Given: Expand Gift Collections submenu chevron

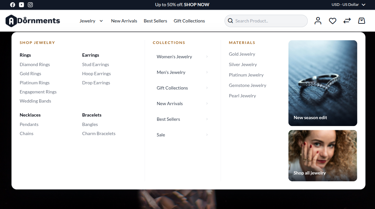Looking at the screenshot, I should click(207, 88).
